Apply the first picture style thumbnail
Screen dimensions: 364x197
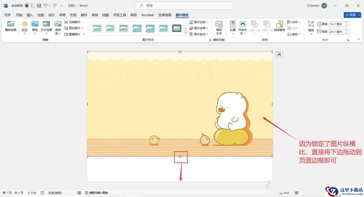[x=97, y=28]
